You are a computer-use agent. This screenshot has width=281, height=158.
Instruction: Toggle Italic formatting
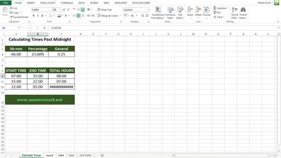tap(38, 16)
